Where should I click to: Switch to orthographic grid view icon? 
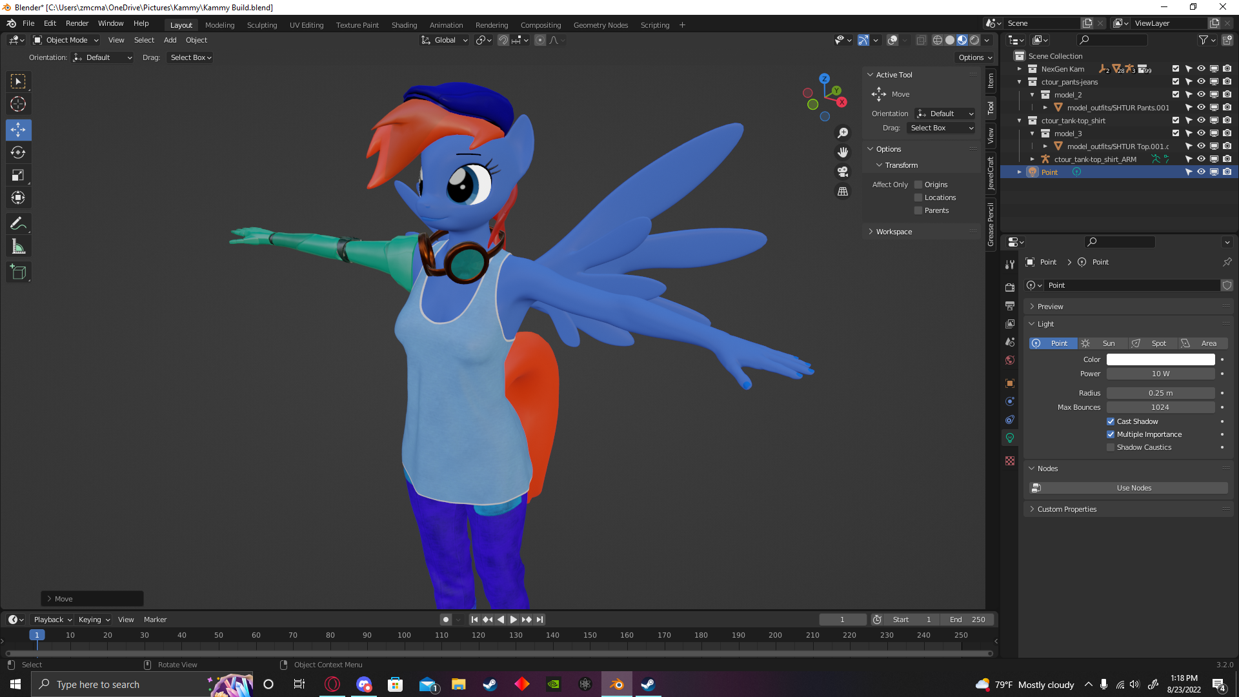point(843,192)
